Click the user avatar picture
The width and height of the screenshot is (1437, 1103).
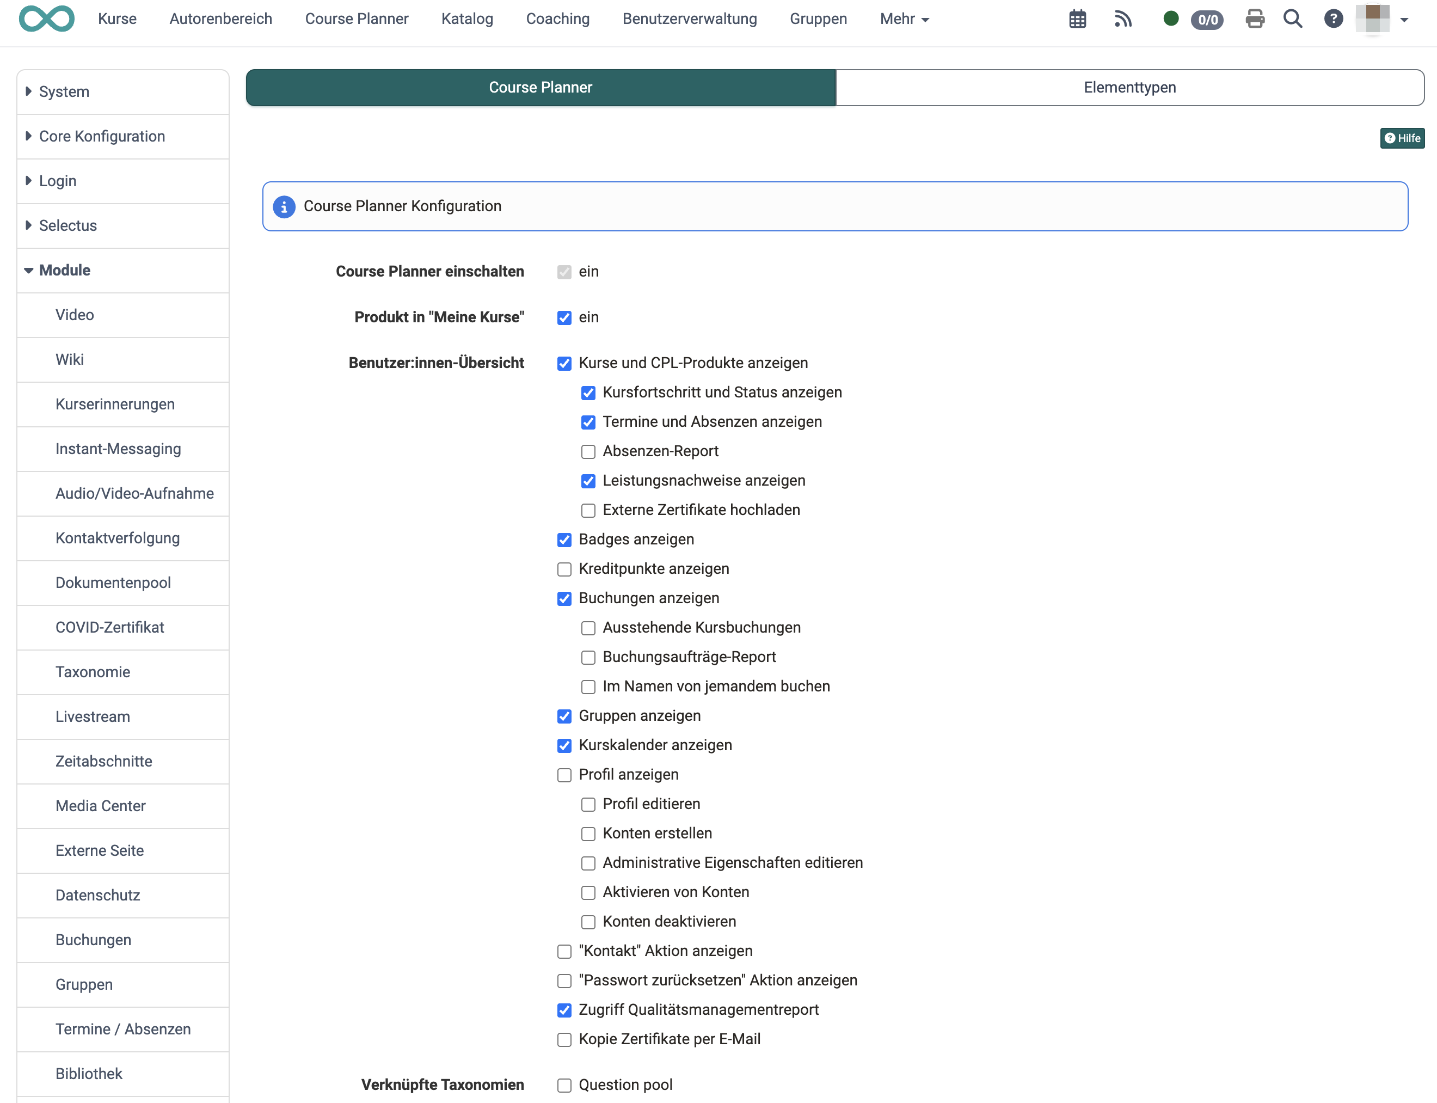pyautogui.click(x=1373, y=19)
